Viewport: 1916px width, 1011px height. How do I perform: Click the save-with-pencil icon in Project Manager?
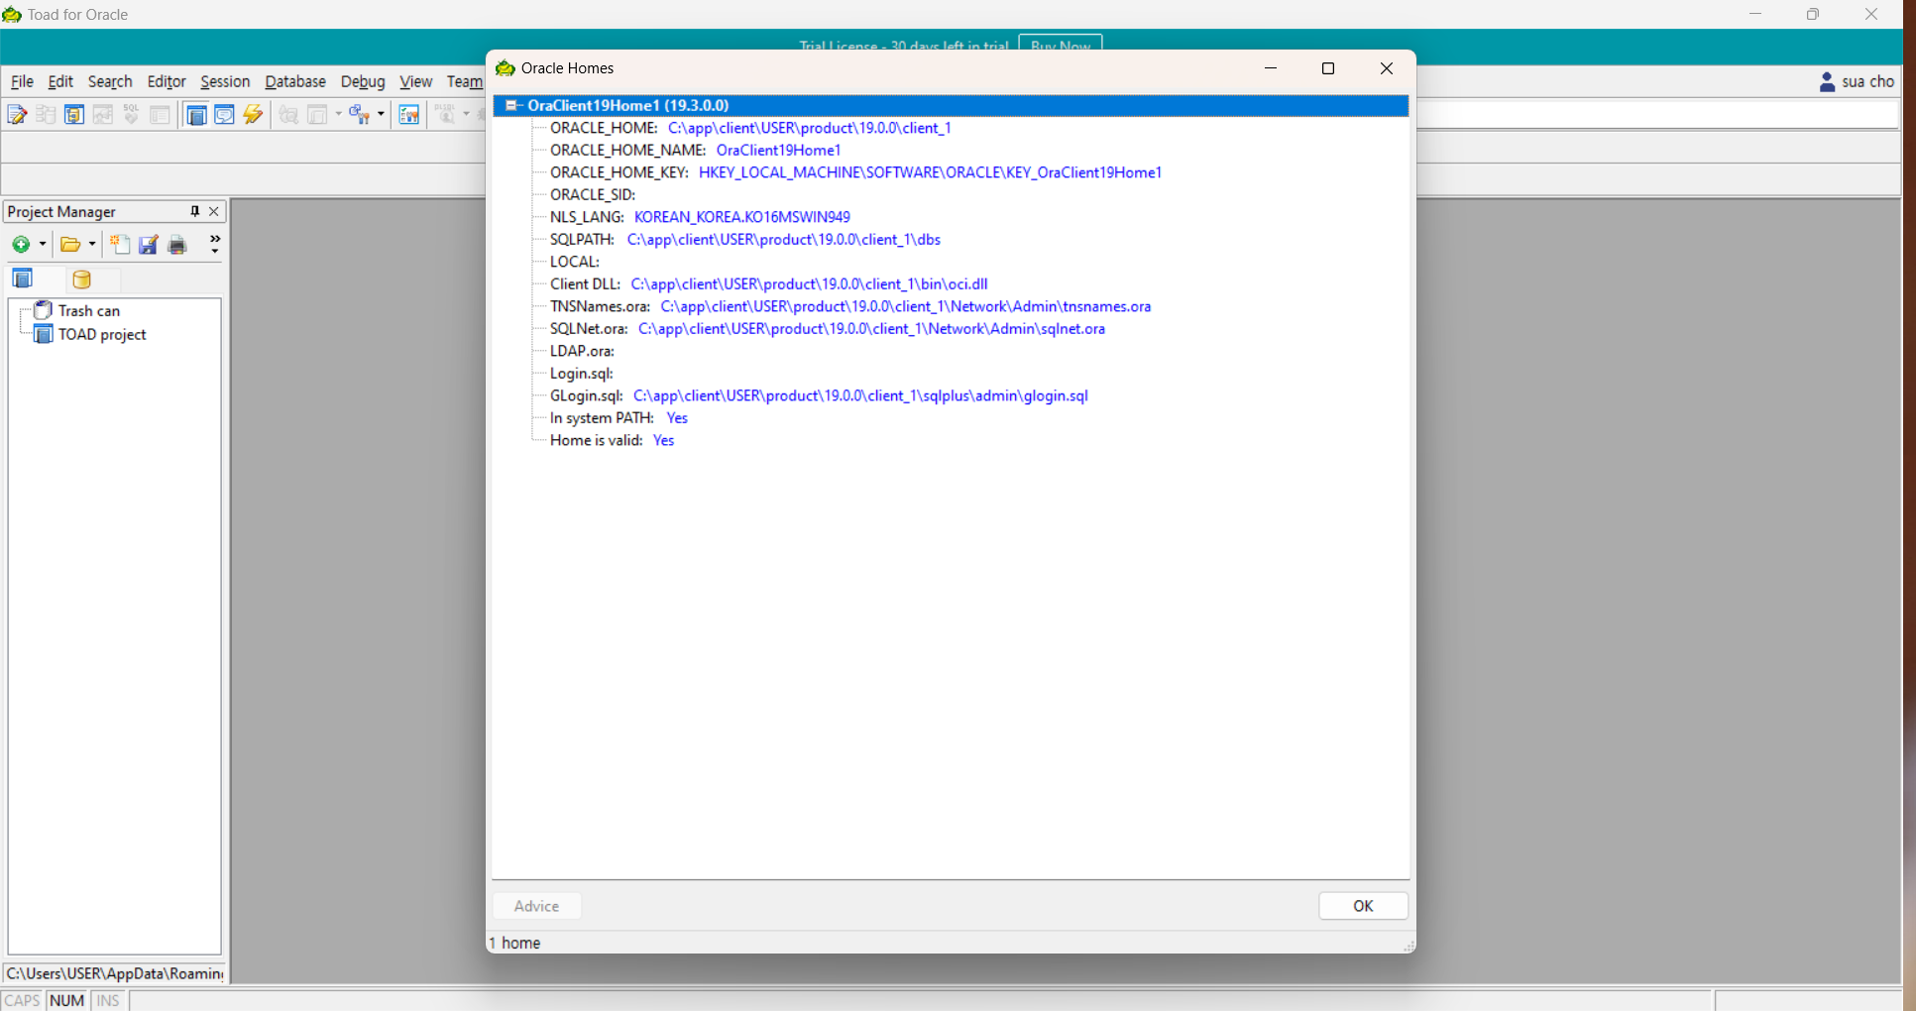[x=149, y=244]
